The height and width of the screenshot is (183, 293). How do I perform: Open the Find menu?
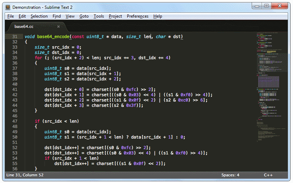pyautogui.click(x=57, y=16)
